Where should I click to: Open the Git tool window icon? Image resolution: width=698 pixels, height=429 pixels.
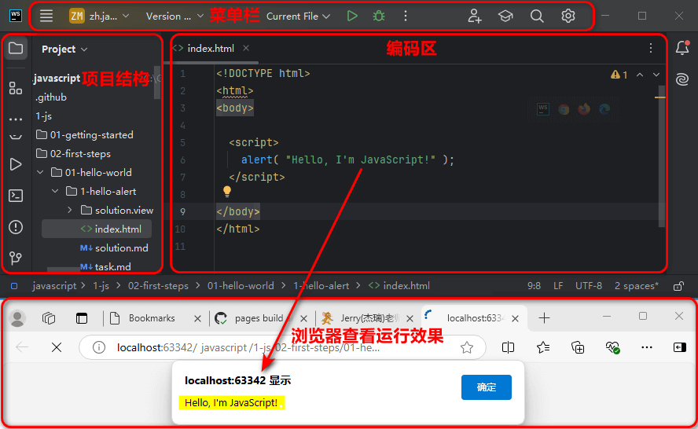coord(15,258)
